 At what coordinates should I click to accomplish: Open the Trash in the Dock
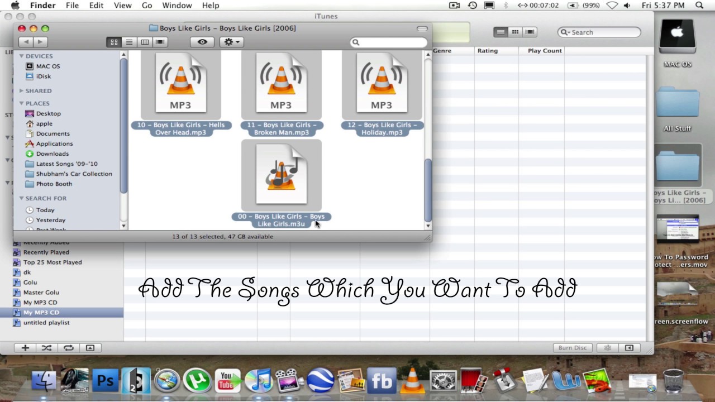pos(674,381)
